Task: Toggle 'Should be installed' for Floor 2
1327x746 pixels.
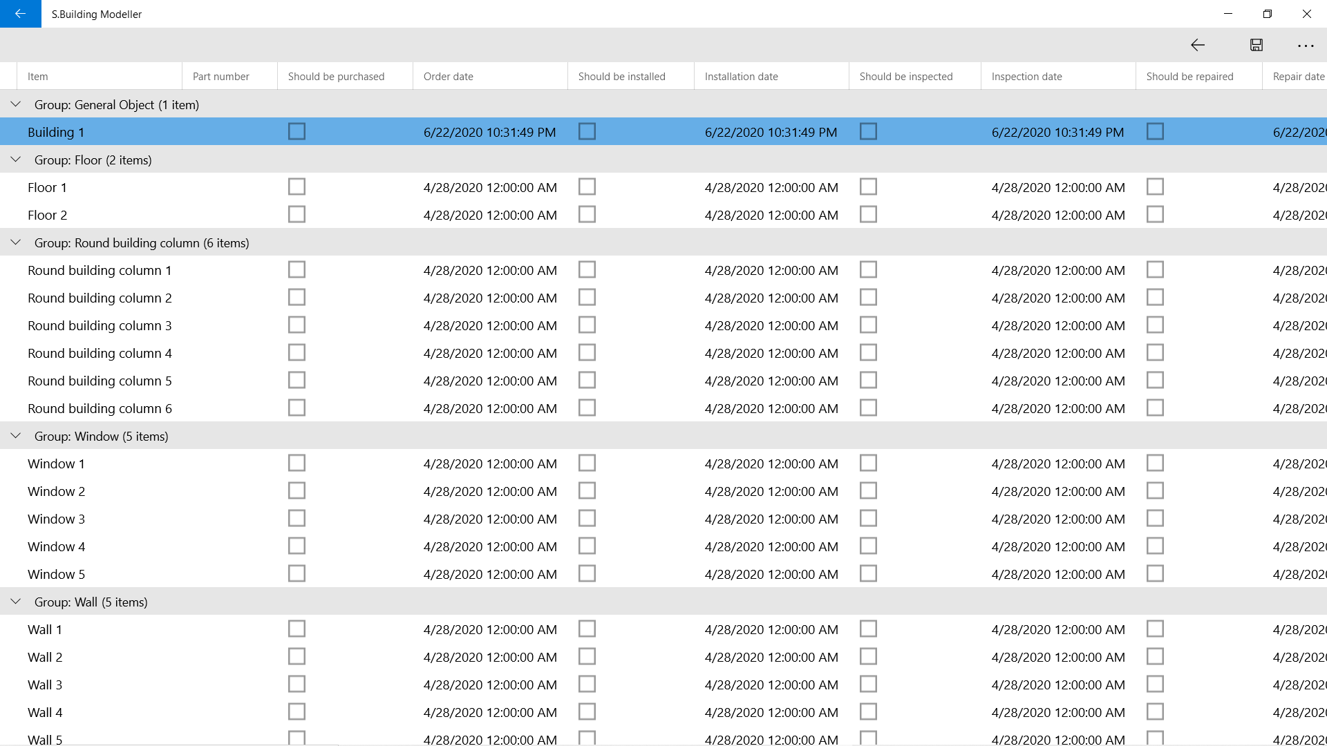Action: pos(587,214)
